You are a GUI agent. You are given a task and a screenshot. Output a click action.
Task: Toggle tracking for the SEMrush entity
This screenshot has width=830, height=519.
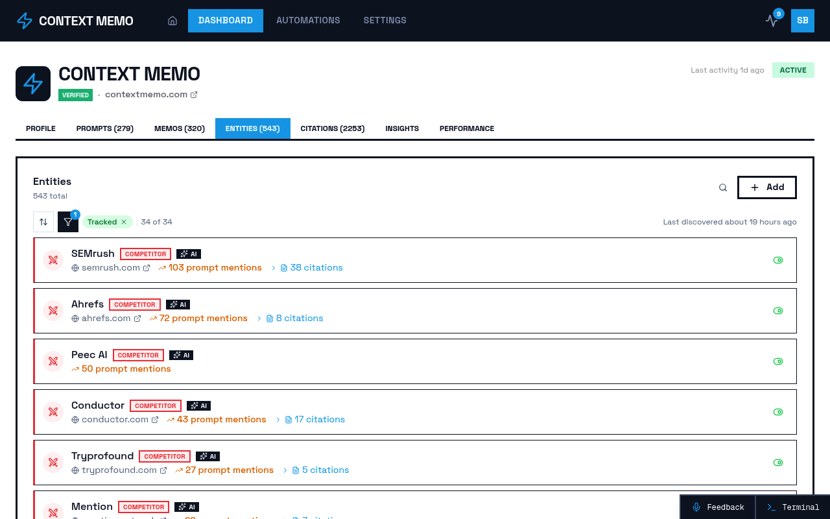pos(778,259)
